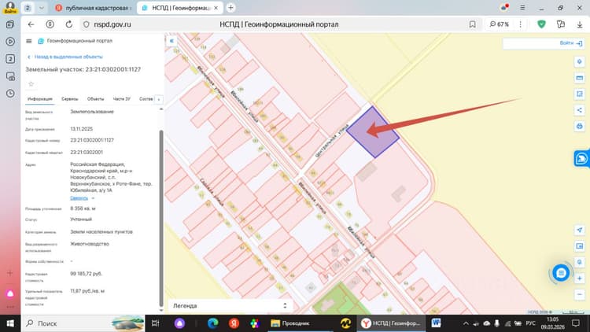
Task: Click the Войти login button
Action: coord(570,43)
